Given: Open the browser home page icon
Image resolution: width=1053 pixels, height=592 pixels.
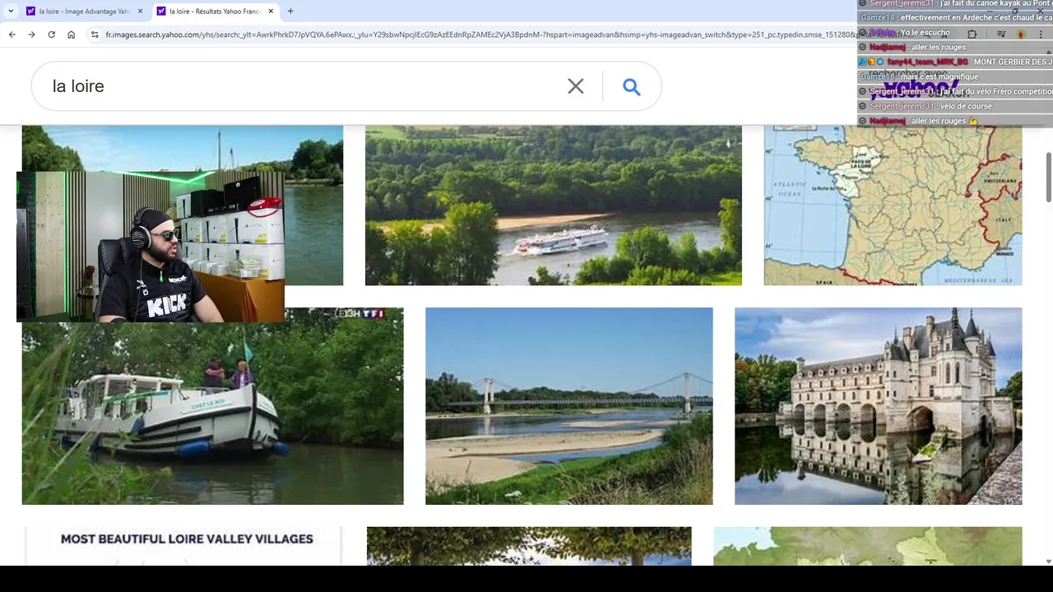Looking at the screenshot, I should [x=72, y=35].
